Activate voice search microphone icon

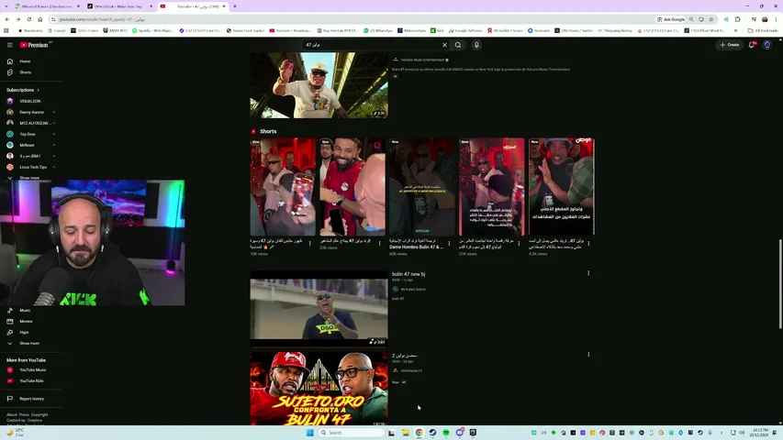coord(477,45)
